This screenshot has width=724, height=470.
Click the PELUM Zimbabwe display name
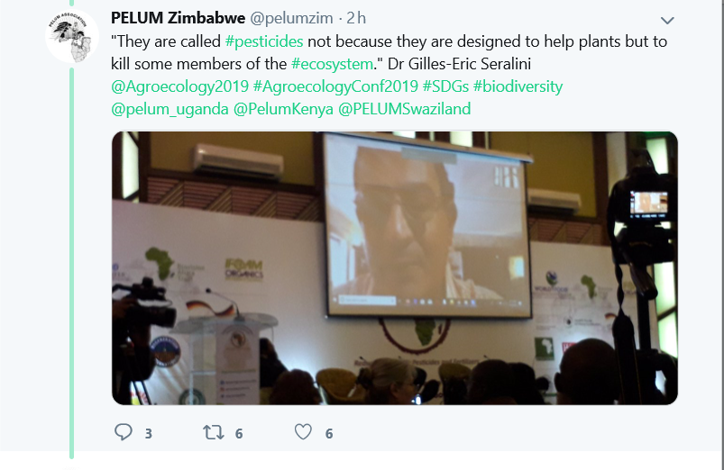pos(178,18)
